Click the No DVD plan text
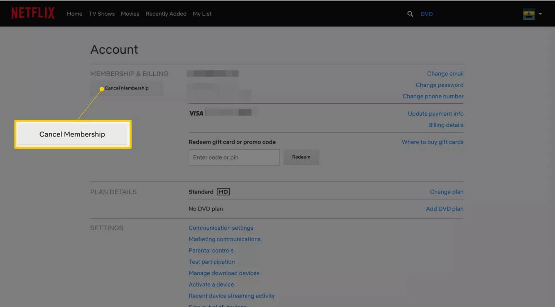Viewport: 555px width, 307px height. coord(206,209)
